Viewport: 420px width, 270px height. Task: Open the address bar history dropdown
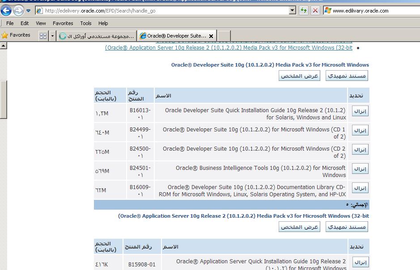pos(293,10)
